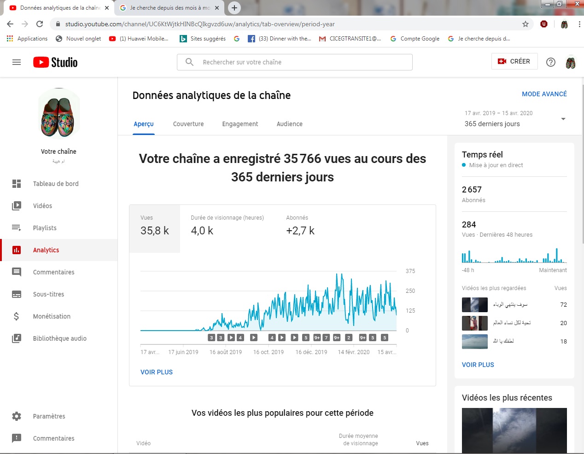
Task: Open the Bibliothèque audio section
Action: click(x=59, y=338)
